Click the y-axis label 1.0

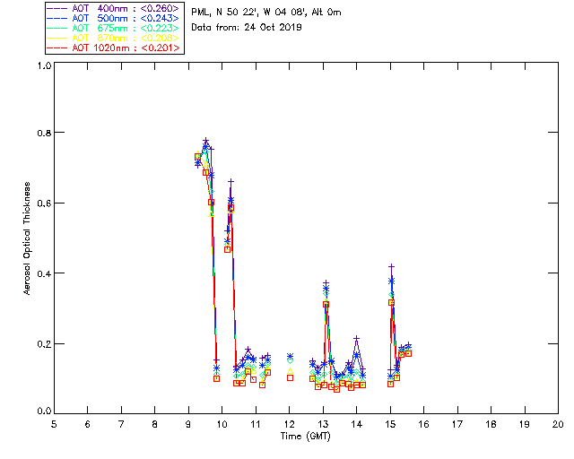44,65
